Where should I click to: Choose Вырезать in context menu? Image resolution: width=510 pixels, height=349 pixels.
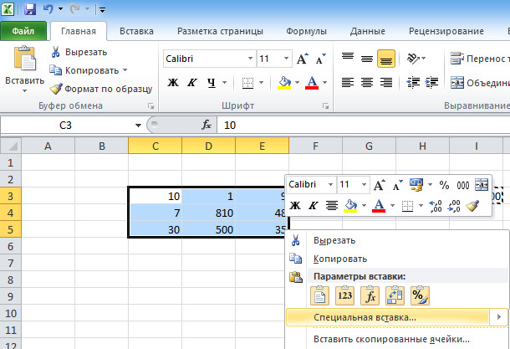(x=397, y=240)
